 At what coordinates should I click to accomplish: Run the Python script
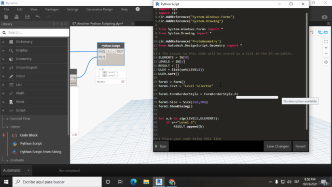click(161, 146)
